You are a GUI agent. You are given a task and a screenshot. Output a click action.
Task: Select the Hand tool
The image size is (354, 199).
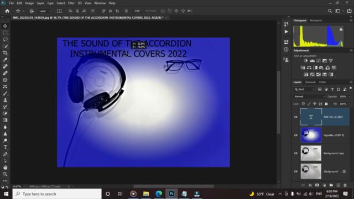(x=5, y=167)
